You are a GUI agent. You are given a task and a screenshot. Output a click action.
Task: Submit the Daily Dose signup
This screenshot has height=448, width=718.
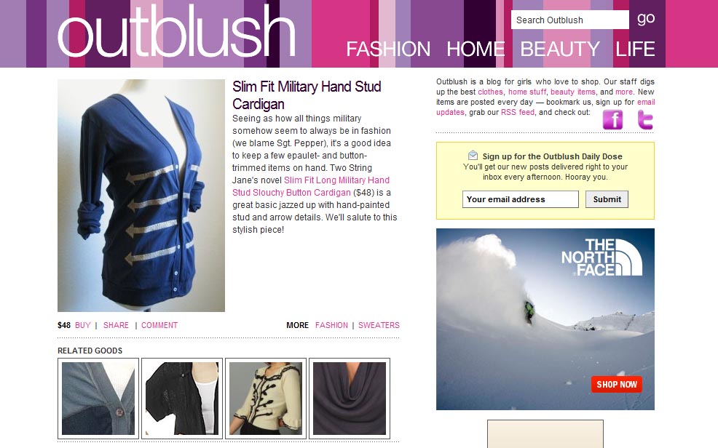point(607,199)
